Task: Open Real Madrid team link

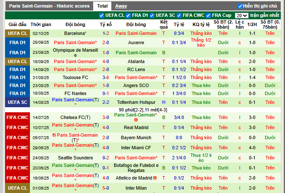Action: click(136, 127)
